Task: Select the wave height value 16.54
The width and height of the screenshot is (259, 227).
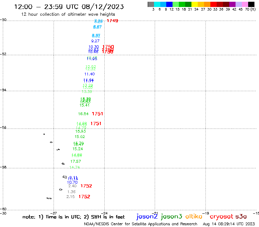Action: (x=83, y=114)
